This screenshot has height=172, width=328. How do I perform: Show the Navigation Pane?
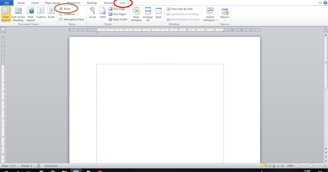(x=61, y=19)
